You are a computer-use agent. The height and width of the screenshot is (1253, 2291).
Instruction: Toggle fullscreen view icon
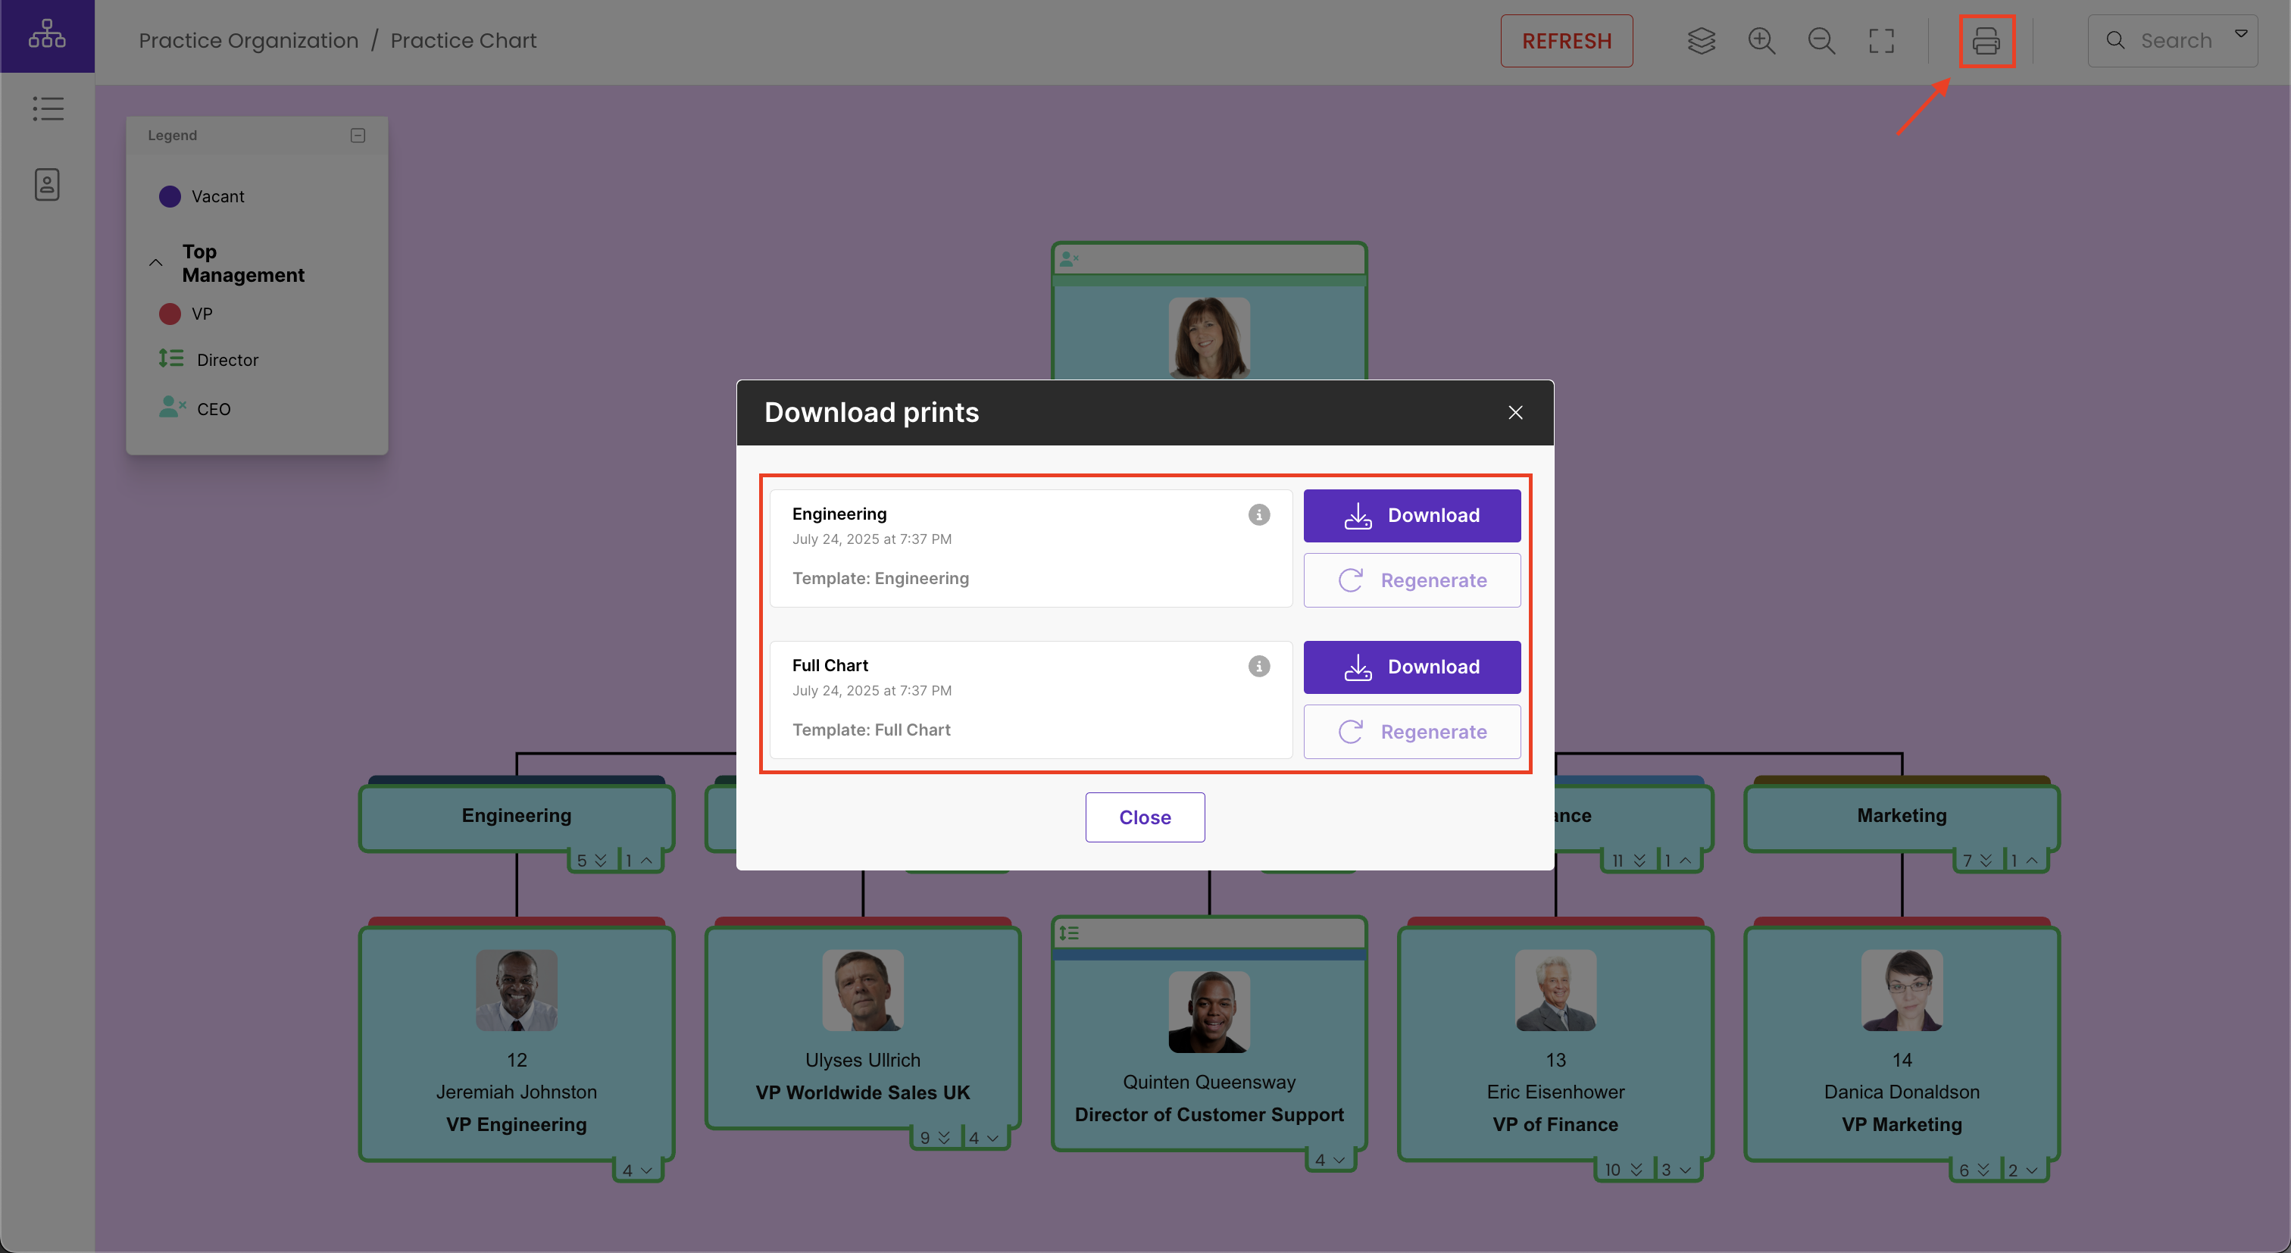click(1881, 41)
